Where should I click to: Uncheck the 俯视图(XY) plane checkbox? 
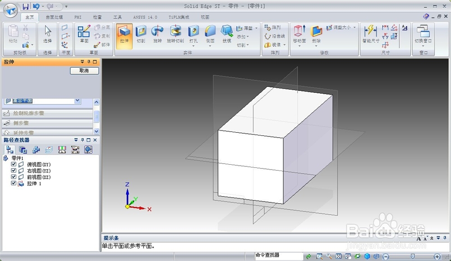[14, 164]
